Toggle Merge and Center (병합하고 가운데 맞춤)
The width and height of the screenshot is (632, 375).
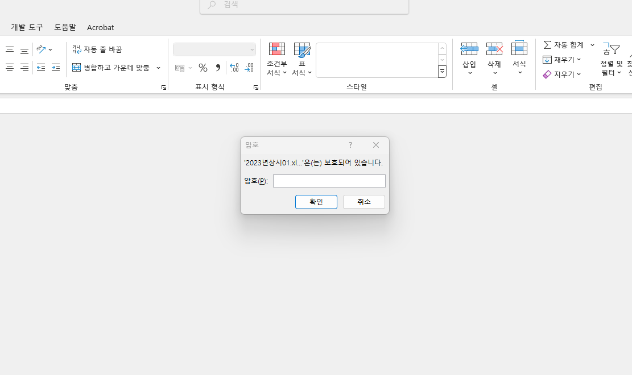pyautogui.click(x=111, y=68)
